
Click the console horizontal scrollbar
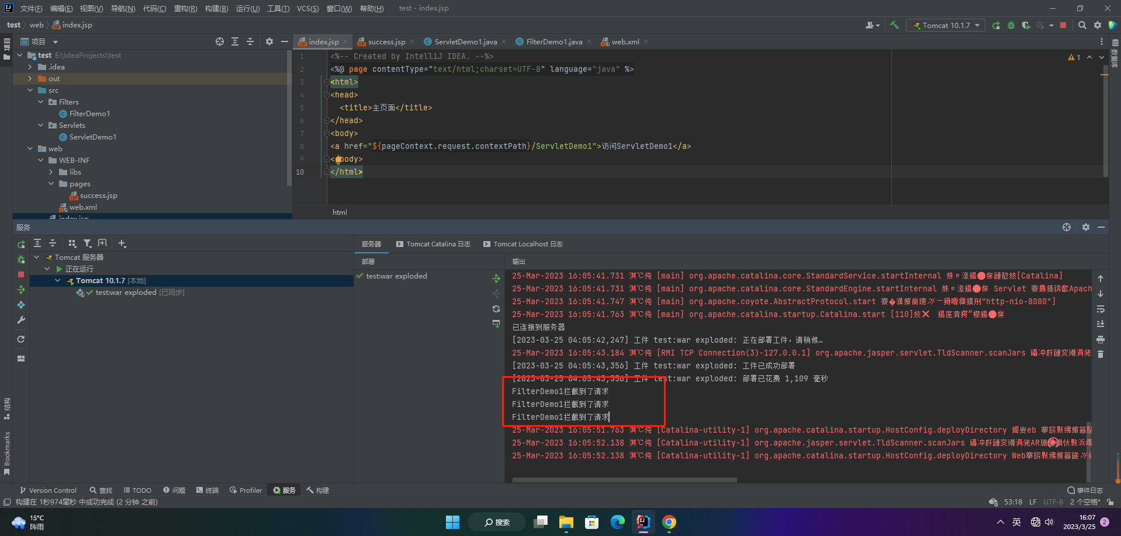pyautogui.click(x=624, y=480)
